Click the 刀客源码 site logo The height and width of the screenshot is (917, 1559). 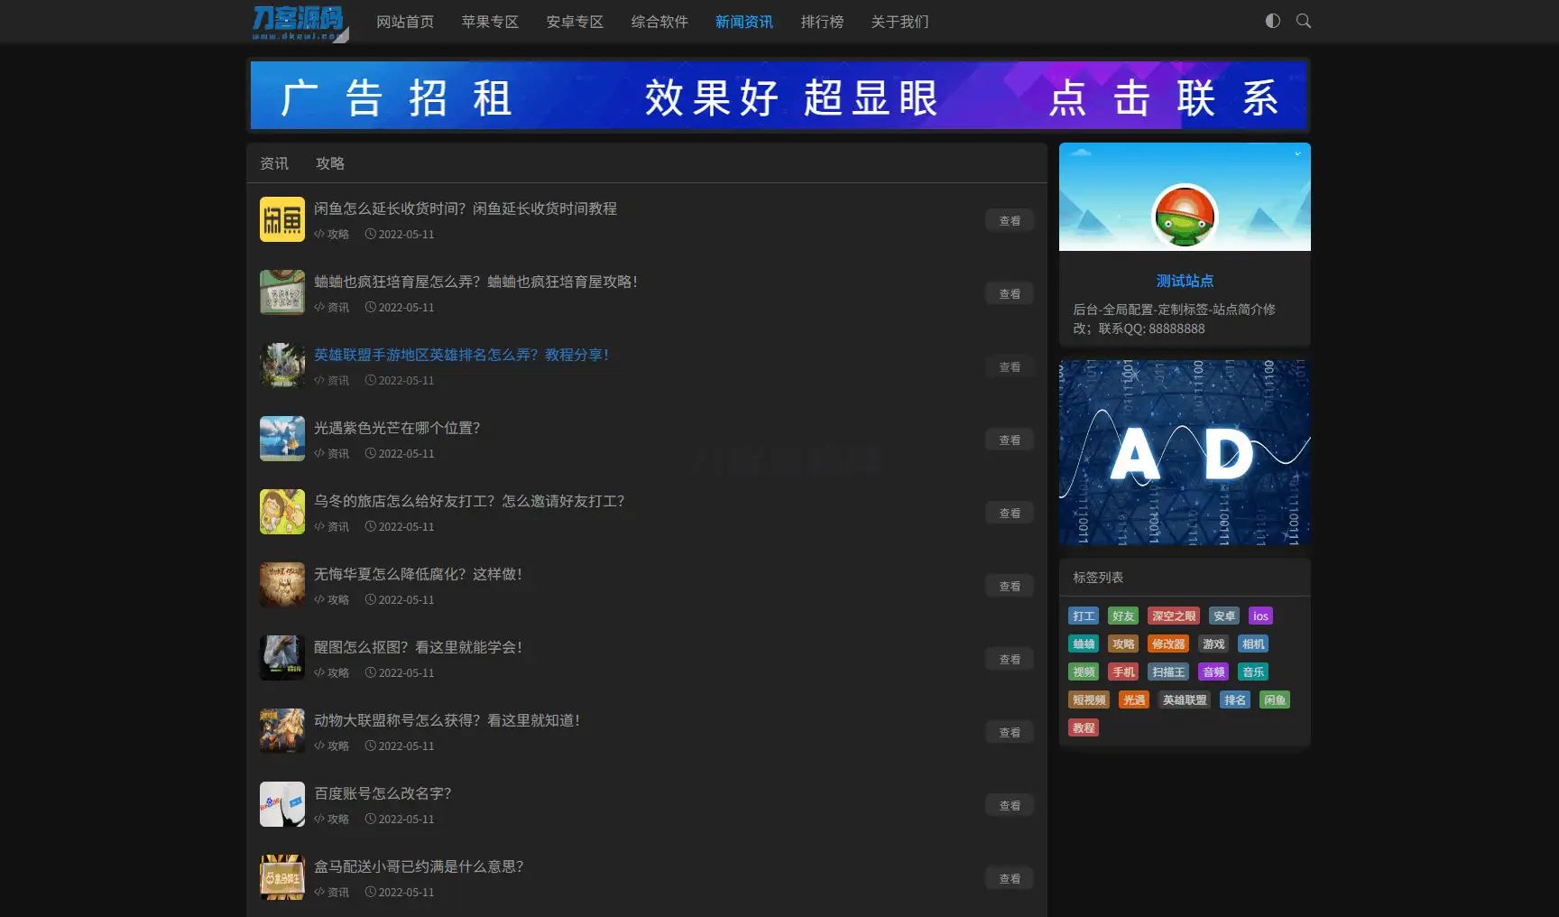[x=300, y=22]
